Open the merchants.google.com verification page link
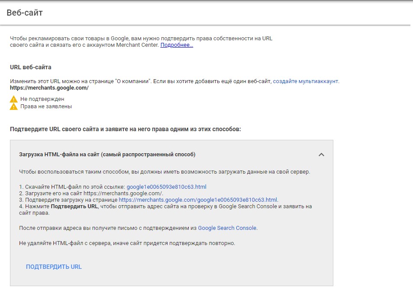The height and width of the screenshot is (287, 413). [198, 200]
